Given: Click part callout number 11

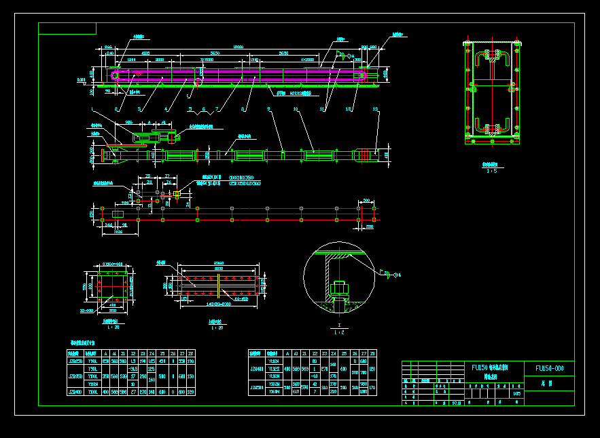Looking at the screenshot, I should coord(322,109).
